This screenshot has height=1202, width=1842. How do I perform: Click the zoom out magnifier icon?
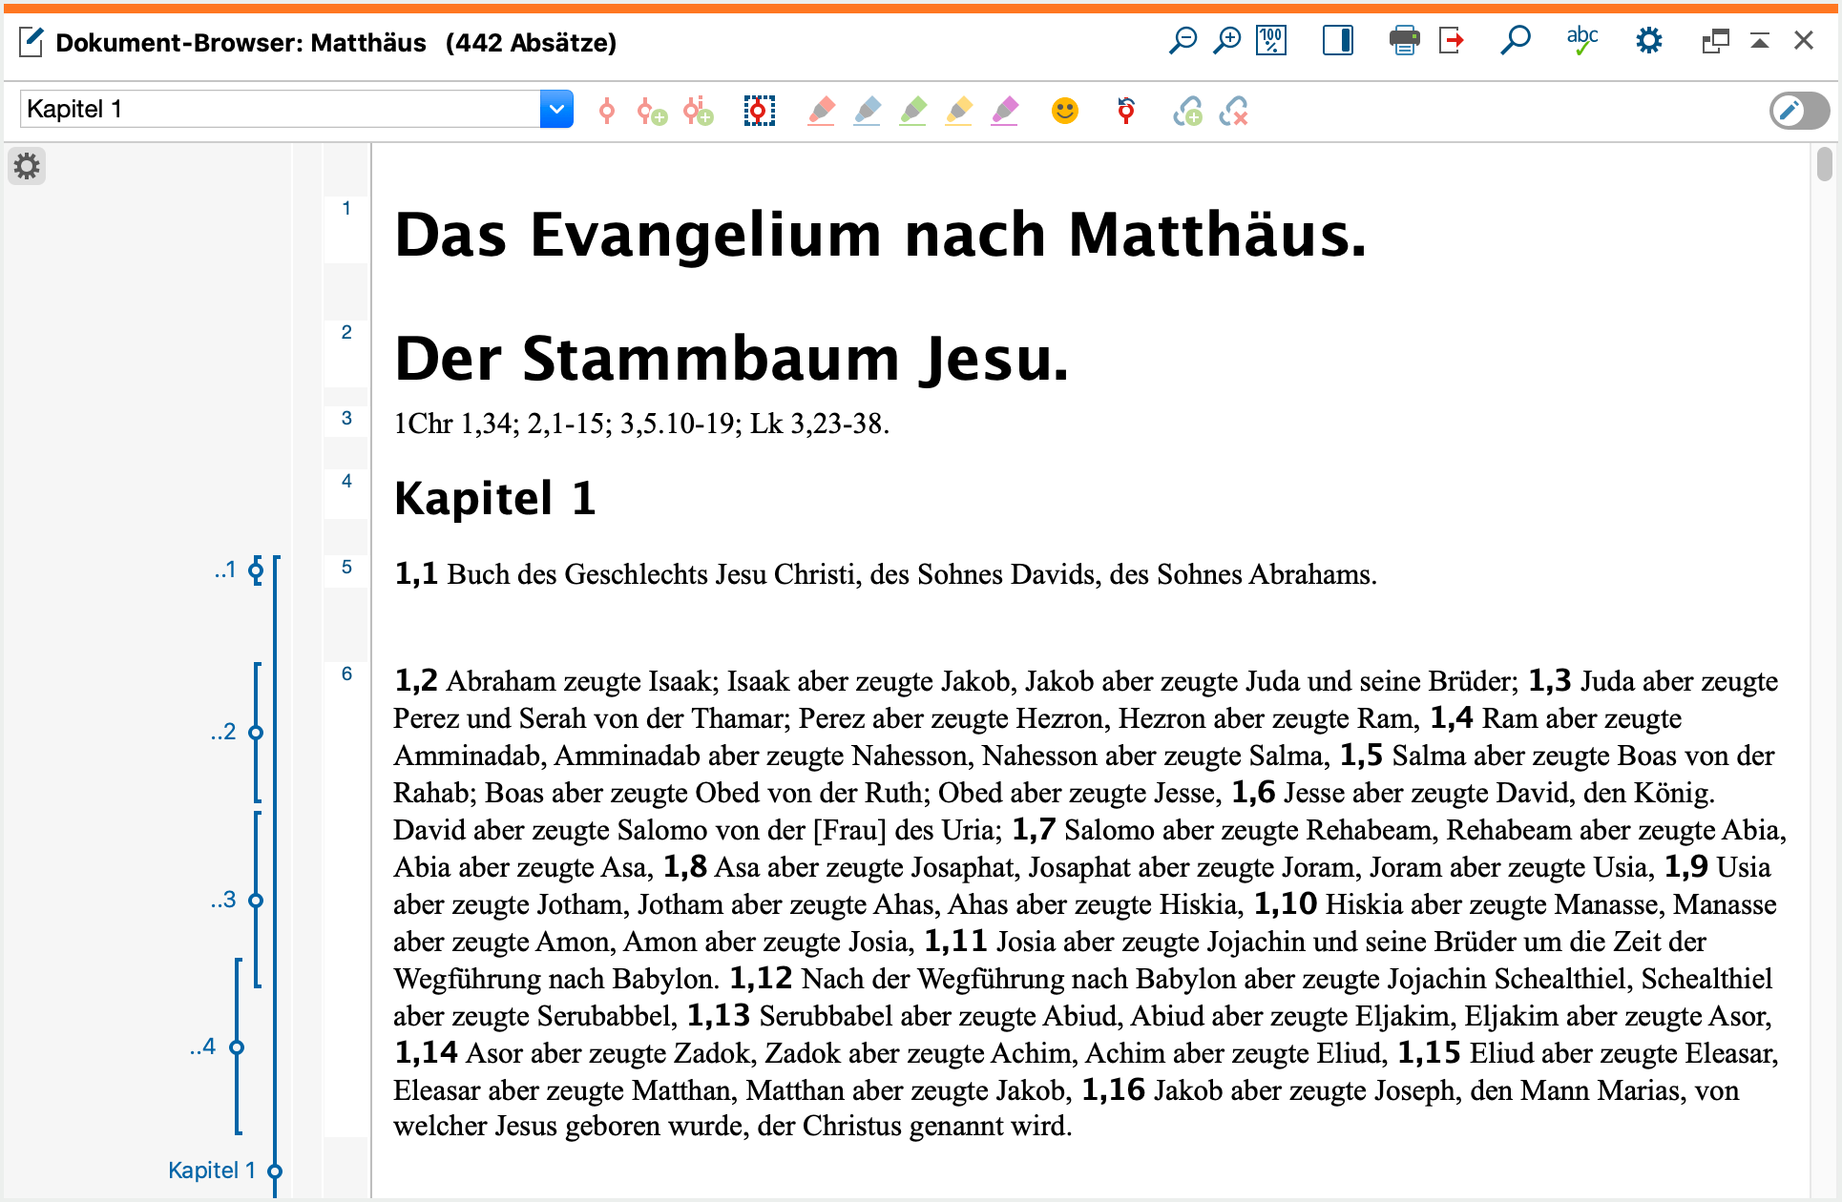pos(1183,41)
